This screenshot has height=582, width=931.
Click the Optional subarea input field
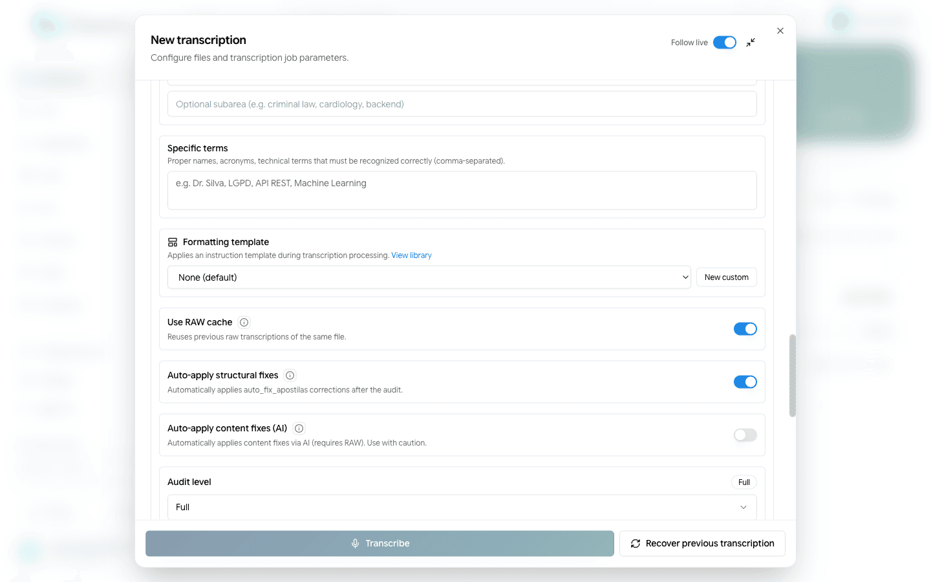click(462, 104)
